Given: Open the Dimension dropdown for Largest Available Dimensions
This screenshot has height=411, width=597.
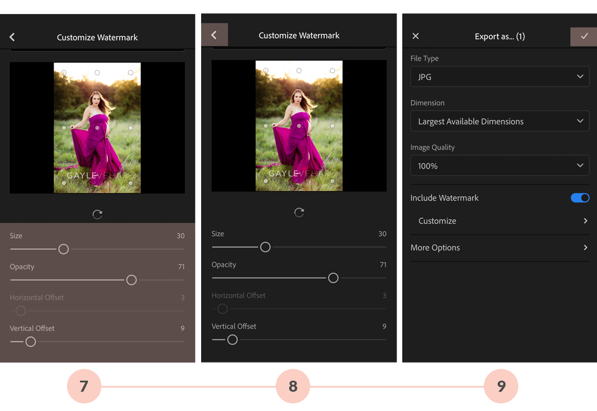Looking at the screenshot, I should [500, 121].
